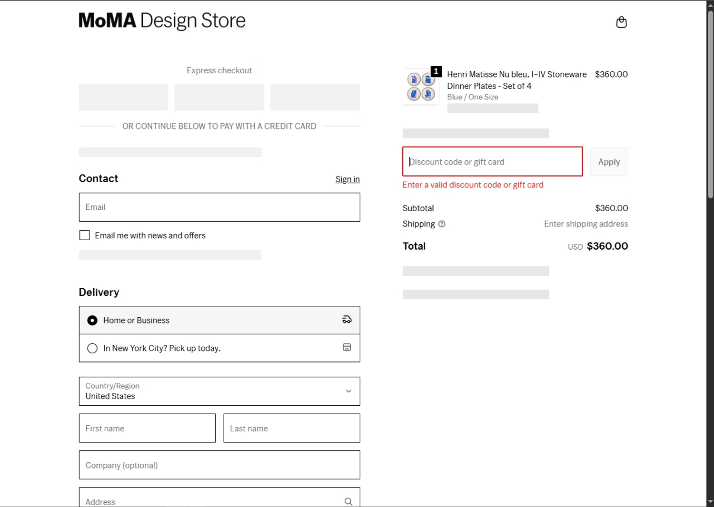Click the store pickup icon
Screen dimensions: 714x507
[347, 348]
